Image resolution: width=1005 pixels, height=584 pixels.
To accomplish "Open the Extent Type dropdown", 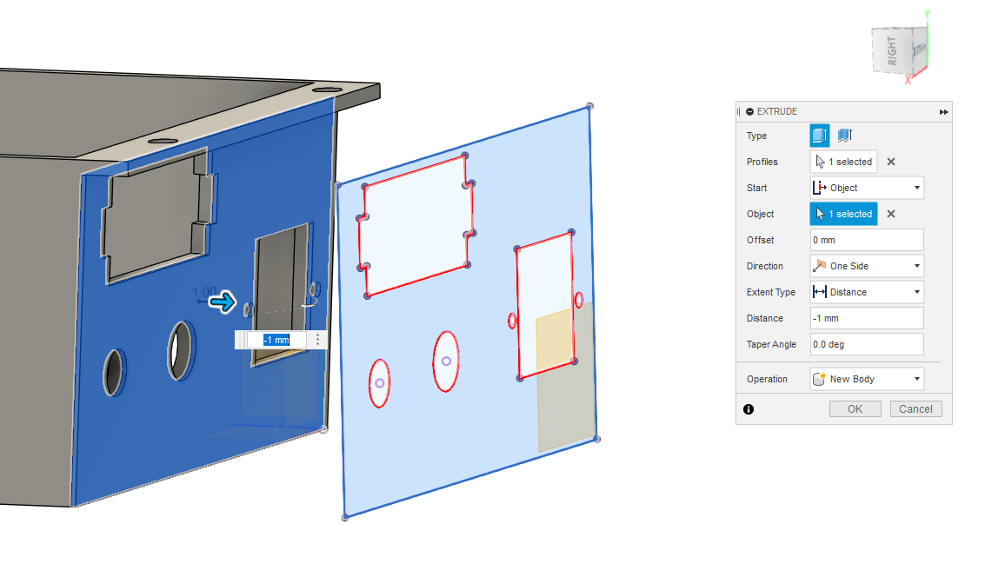I will pyautogui.click(x=867, y=292).
